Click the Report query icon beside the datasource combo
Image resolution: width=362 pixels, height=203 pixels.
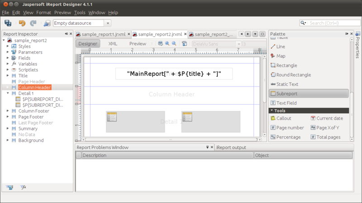pos(47,23)
